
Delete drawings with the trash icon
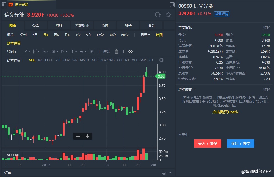click(x=116, y=51)
